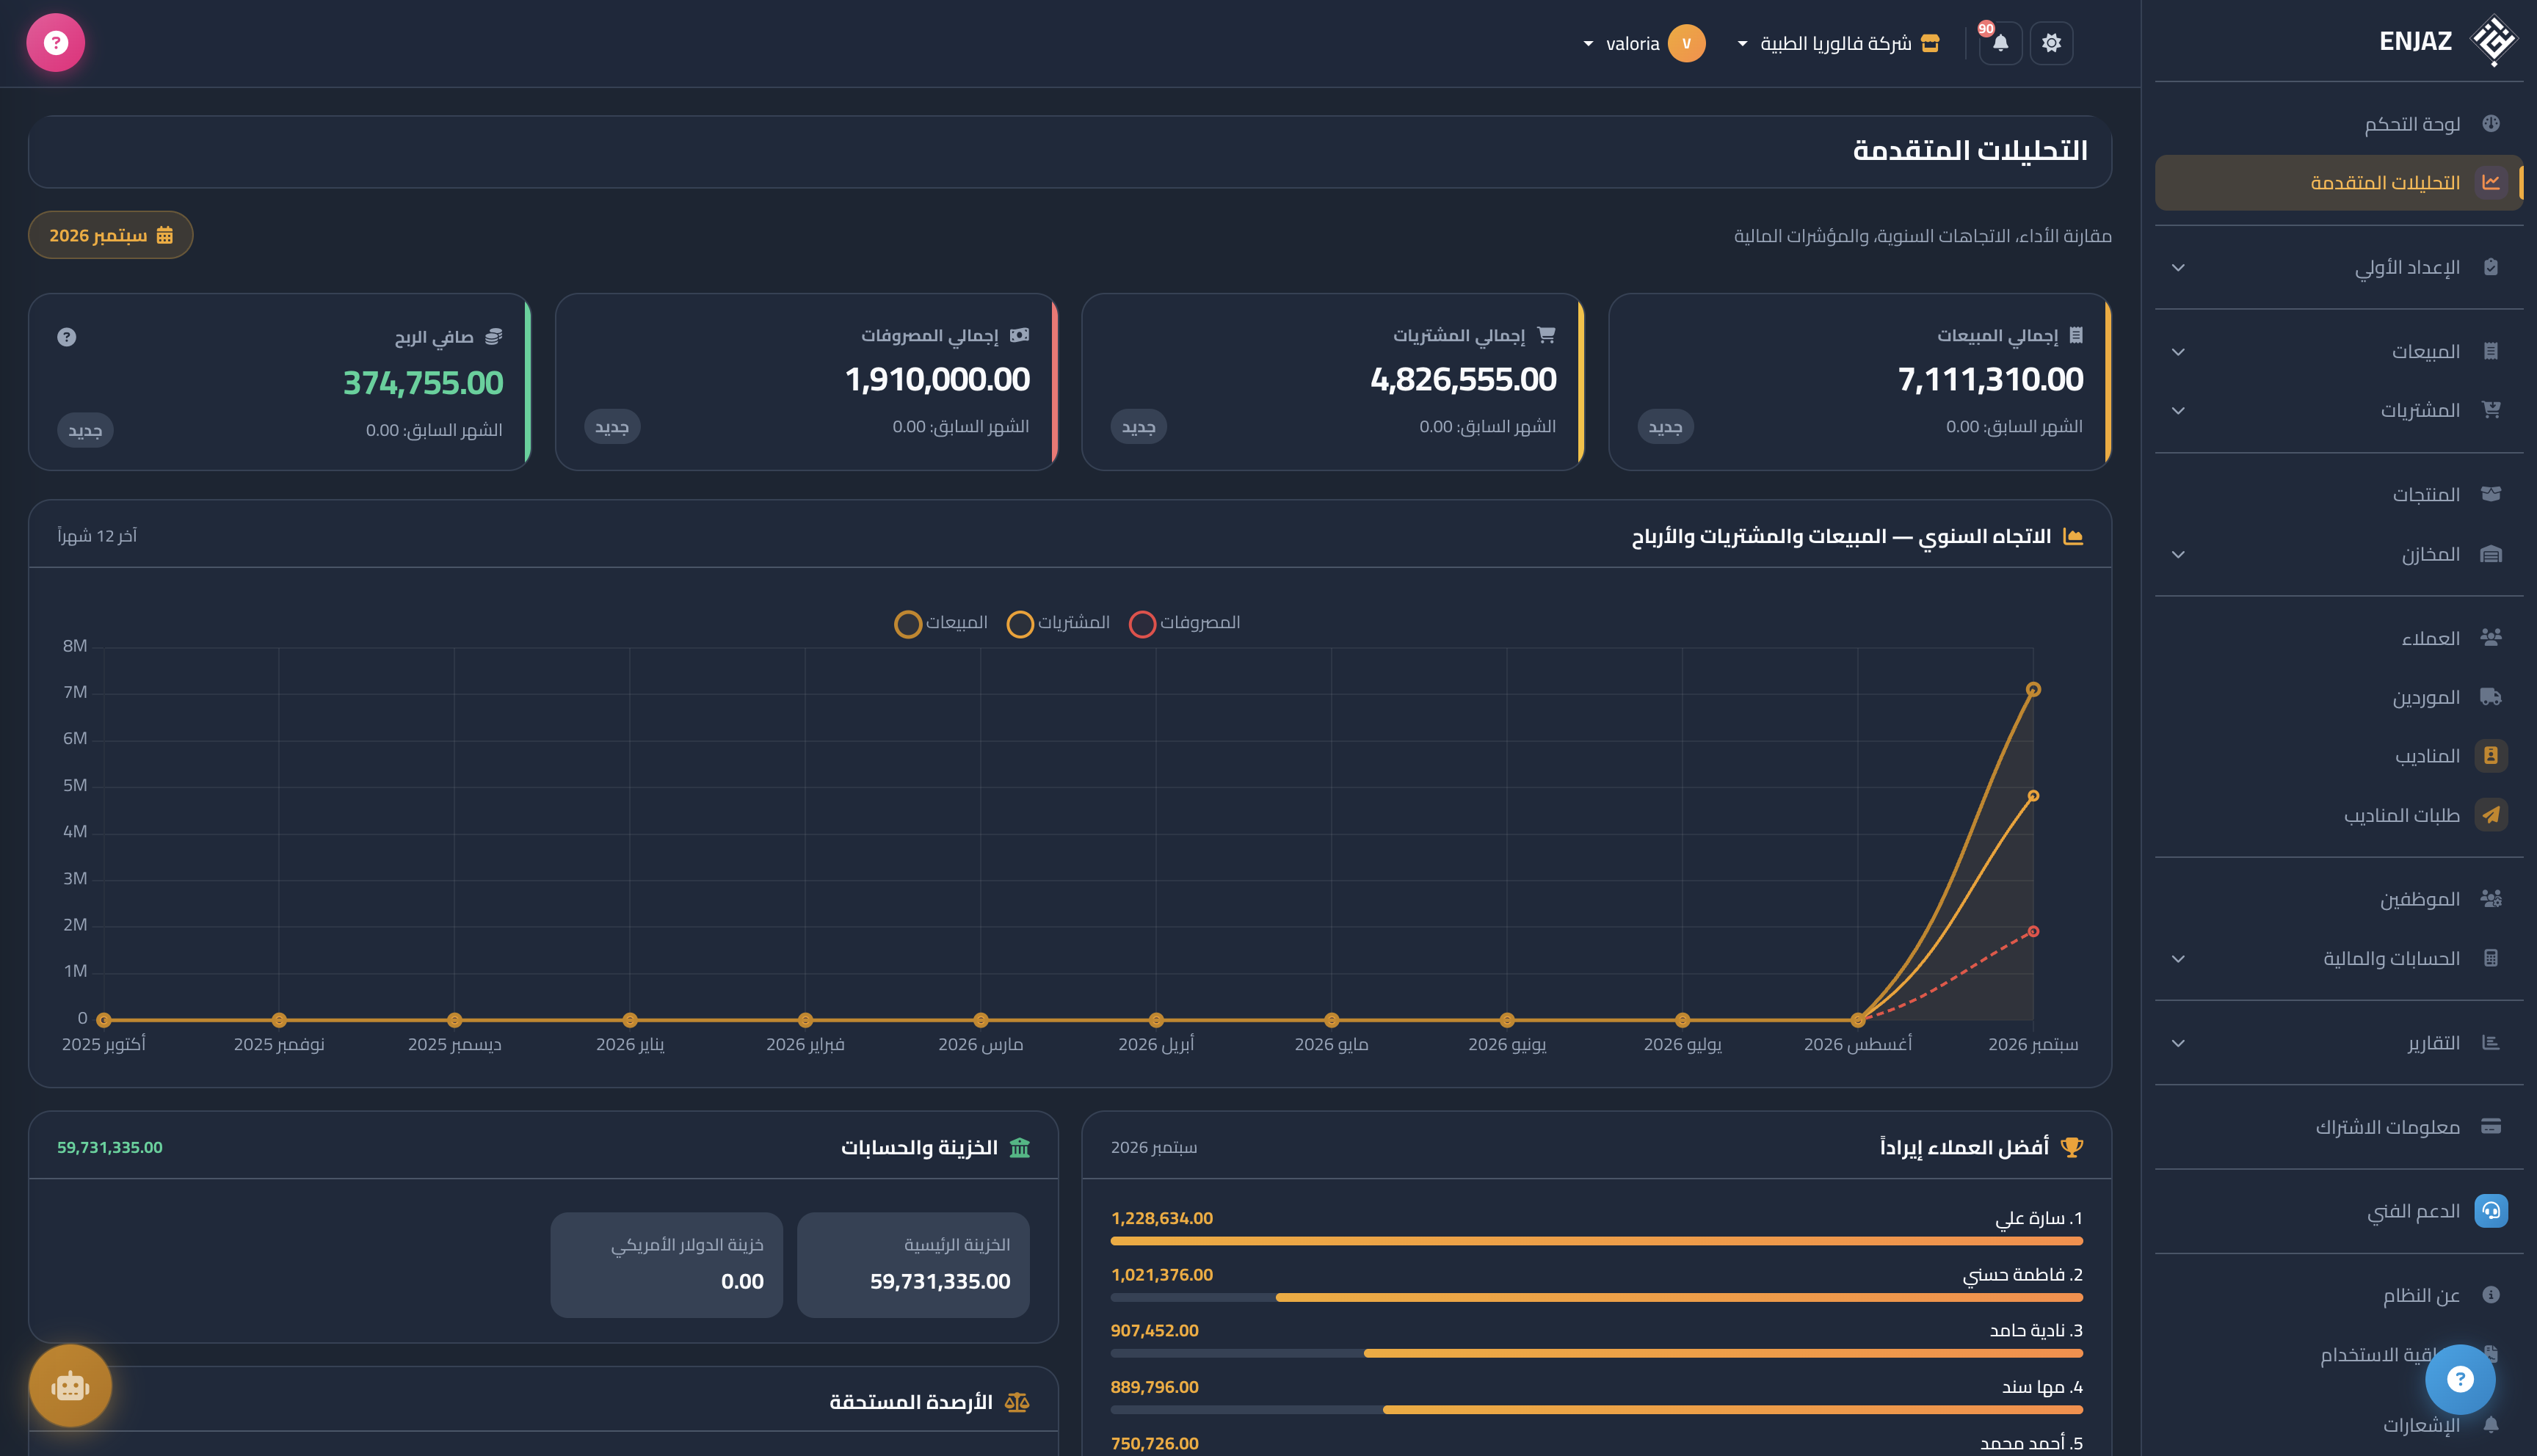2537x1456 pixels.
Task: Click the سبتمبر 2026 sales data point near 7M
Action: click(x=2033, y=690)
